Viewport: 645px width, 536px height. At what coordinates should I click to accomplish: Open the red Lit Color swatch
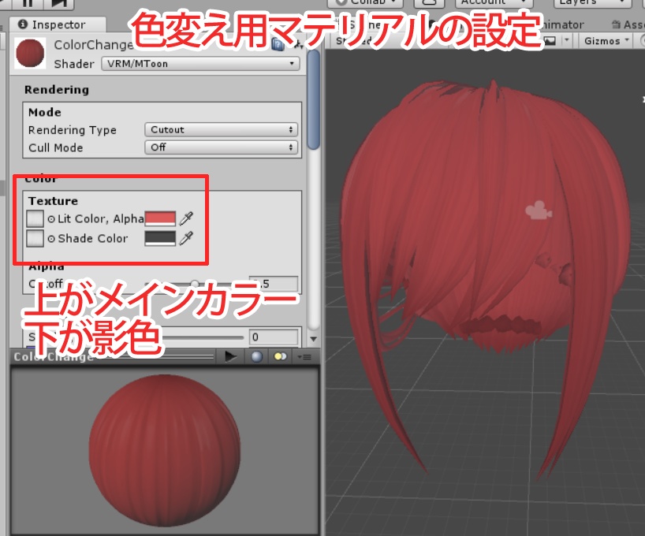pyautogui.click(x=160, y=218)
